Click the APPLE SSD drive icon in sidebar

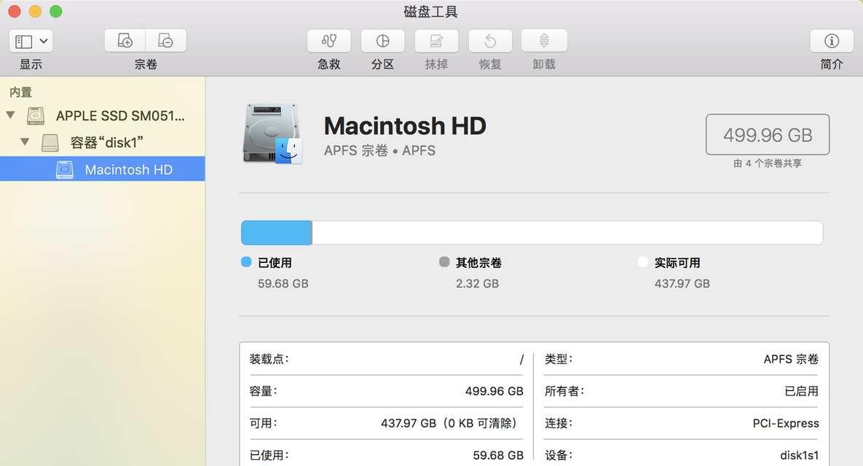coord(36,116)
